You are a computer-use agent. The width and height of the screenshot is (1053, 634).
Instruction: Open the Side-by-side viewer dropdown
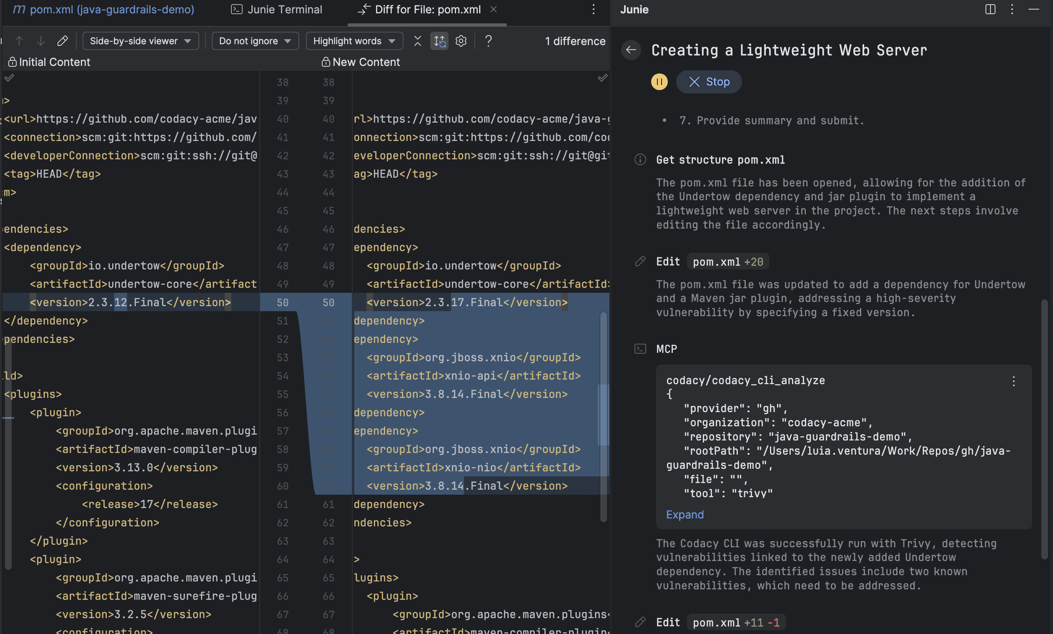tap(140, 40)
